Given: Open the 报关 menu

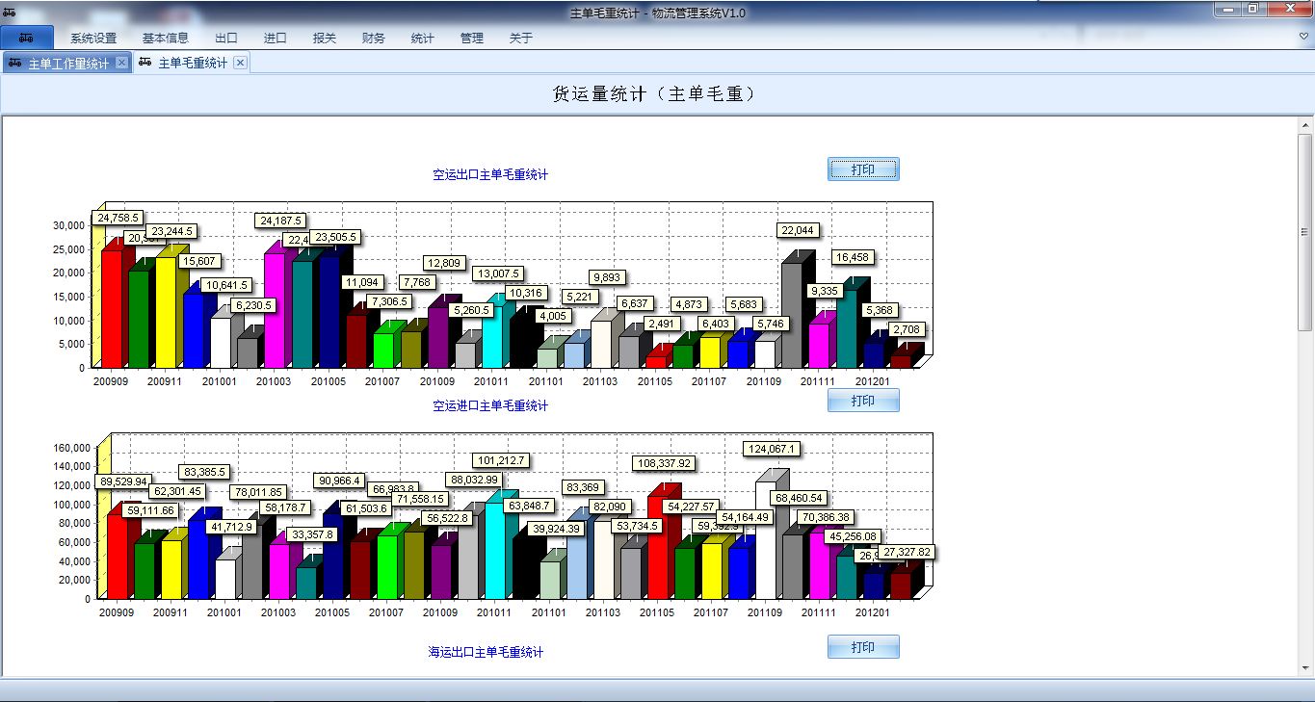Looking at the screenshot, I should click(325, 39).
